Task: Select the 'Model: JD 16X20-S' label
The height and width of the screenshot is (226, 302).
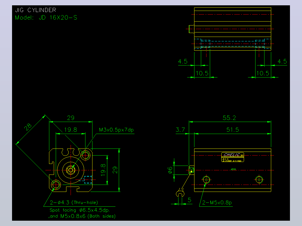Action: (46, 18)
